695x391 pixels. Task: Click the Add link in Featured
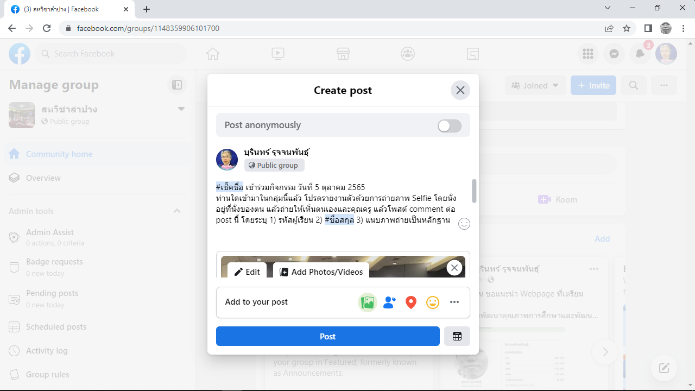coord(602,239)
